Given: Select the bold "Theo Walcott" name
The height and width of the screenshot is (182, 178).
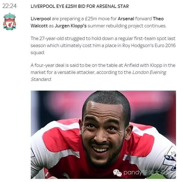Looking at the screenshot, I should point(158,19).
